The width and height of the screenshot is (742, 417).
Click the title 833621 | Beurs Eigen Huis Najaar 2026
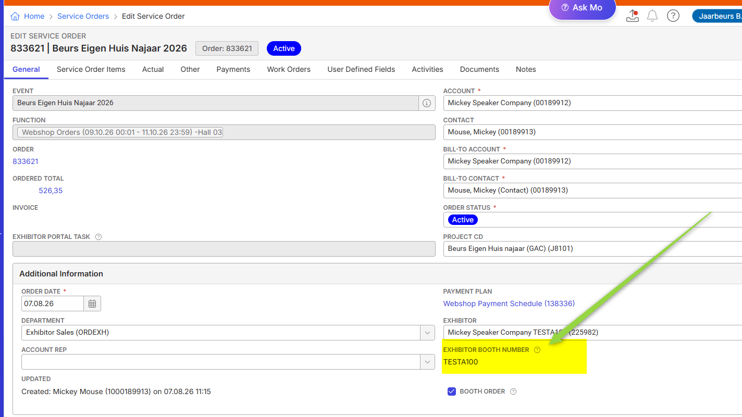(x=98, y=48)
